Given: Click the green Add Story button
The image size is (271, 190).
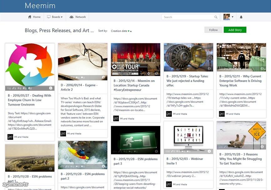Looking at the screenshot, I should (x=235, y=30).
